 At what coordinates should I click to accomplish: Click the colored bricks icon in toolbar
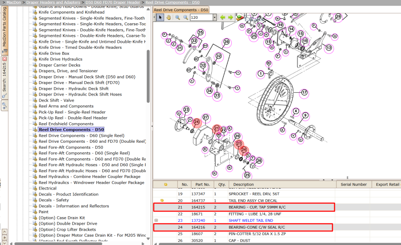[x=240, y=18]
